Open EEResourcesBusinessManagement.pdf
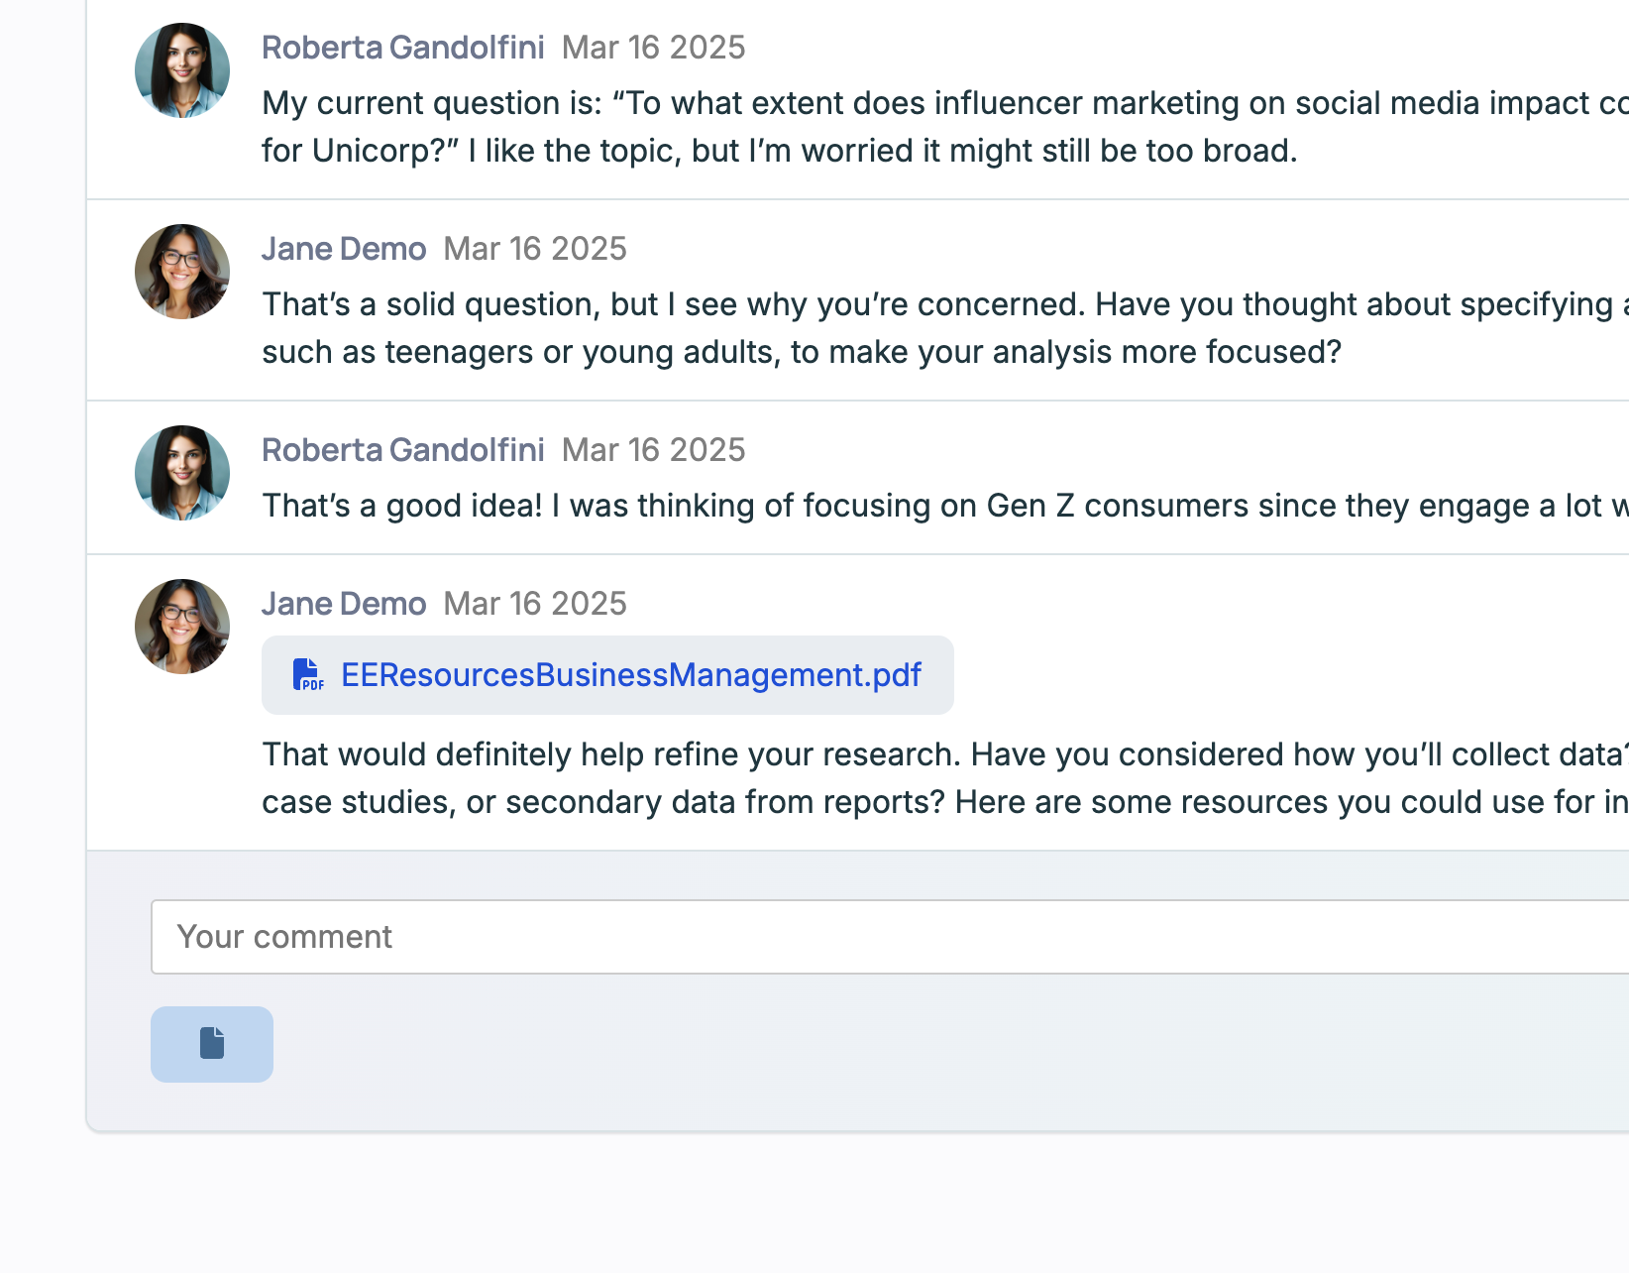The width and height of the screenshot is (1629, 1273). tap(630, 675)
